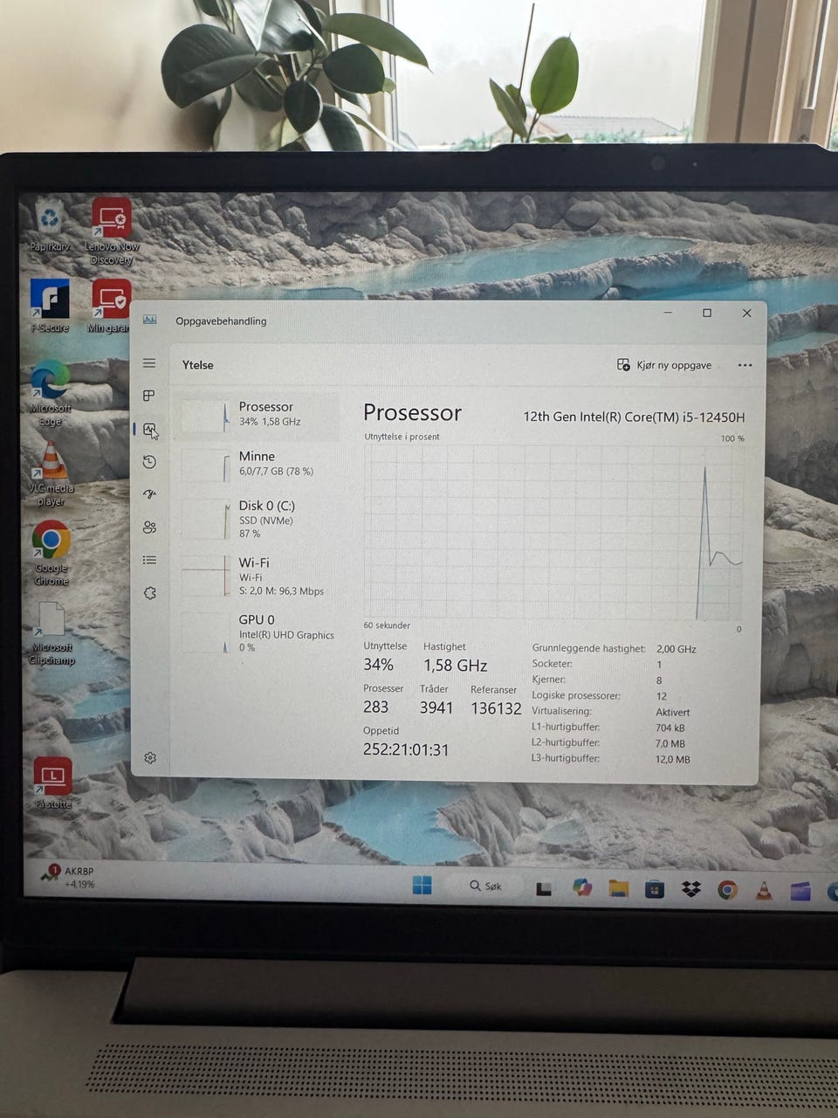Open Task View from the taskbar
The image size is (838, 1118).
[x=544, y=889]
